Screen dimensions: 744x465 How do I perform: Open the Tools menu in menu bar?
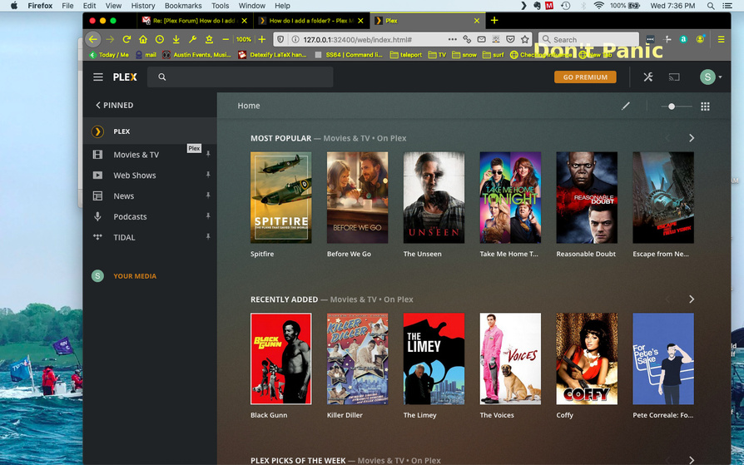(221, 6)
